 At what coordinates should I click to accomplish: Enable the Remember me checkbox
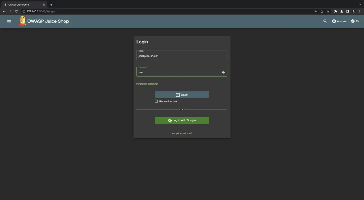point(156,101)
